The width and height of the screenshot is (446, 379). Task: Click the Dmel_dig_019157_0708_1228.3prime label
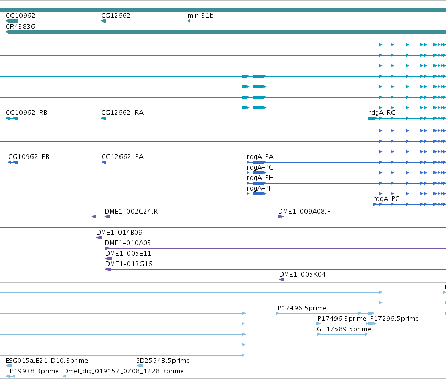[124, 371]
